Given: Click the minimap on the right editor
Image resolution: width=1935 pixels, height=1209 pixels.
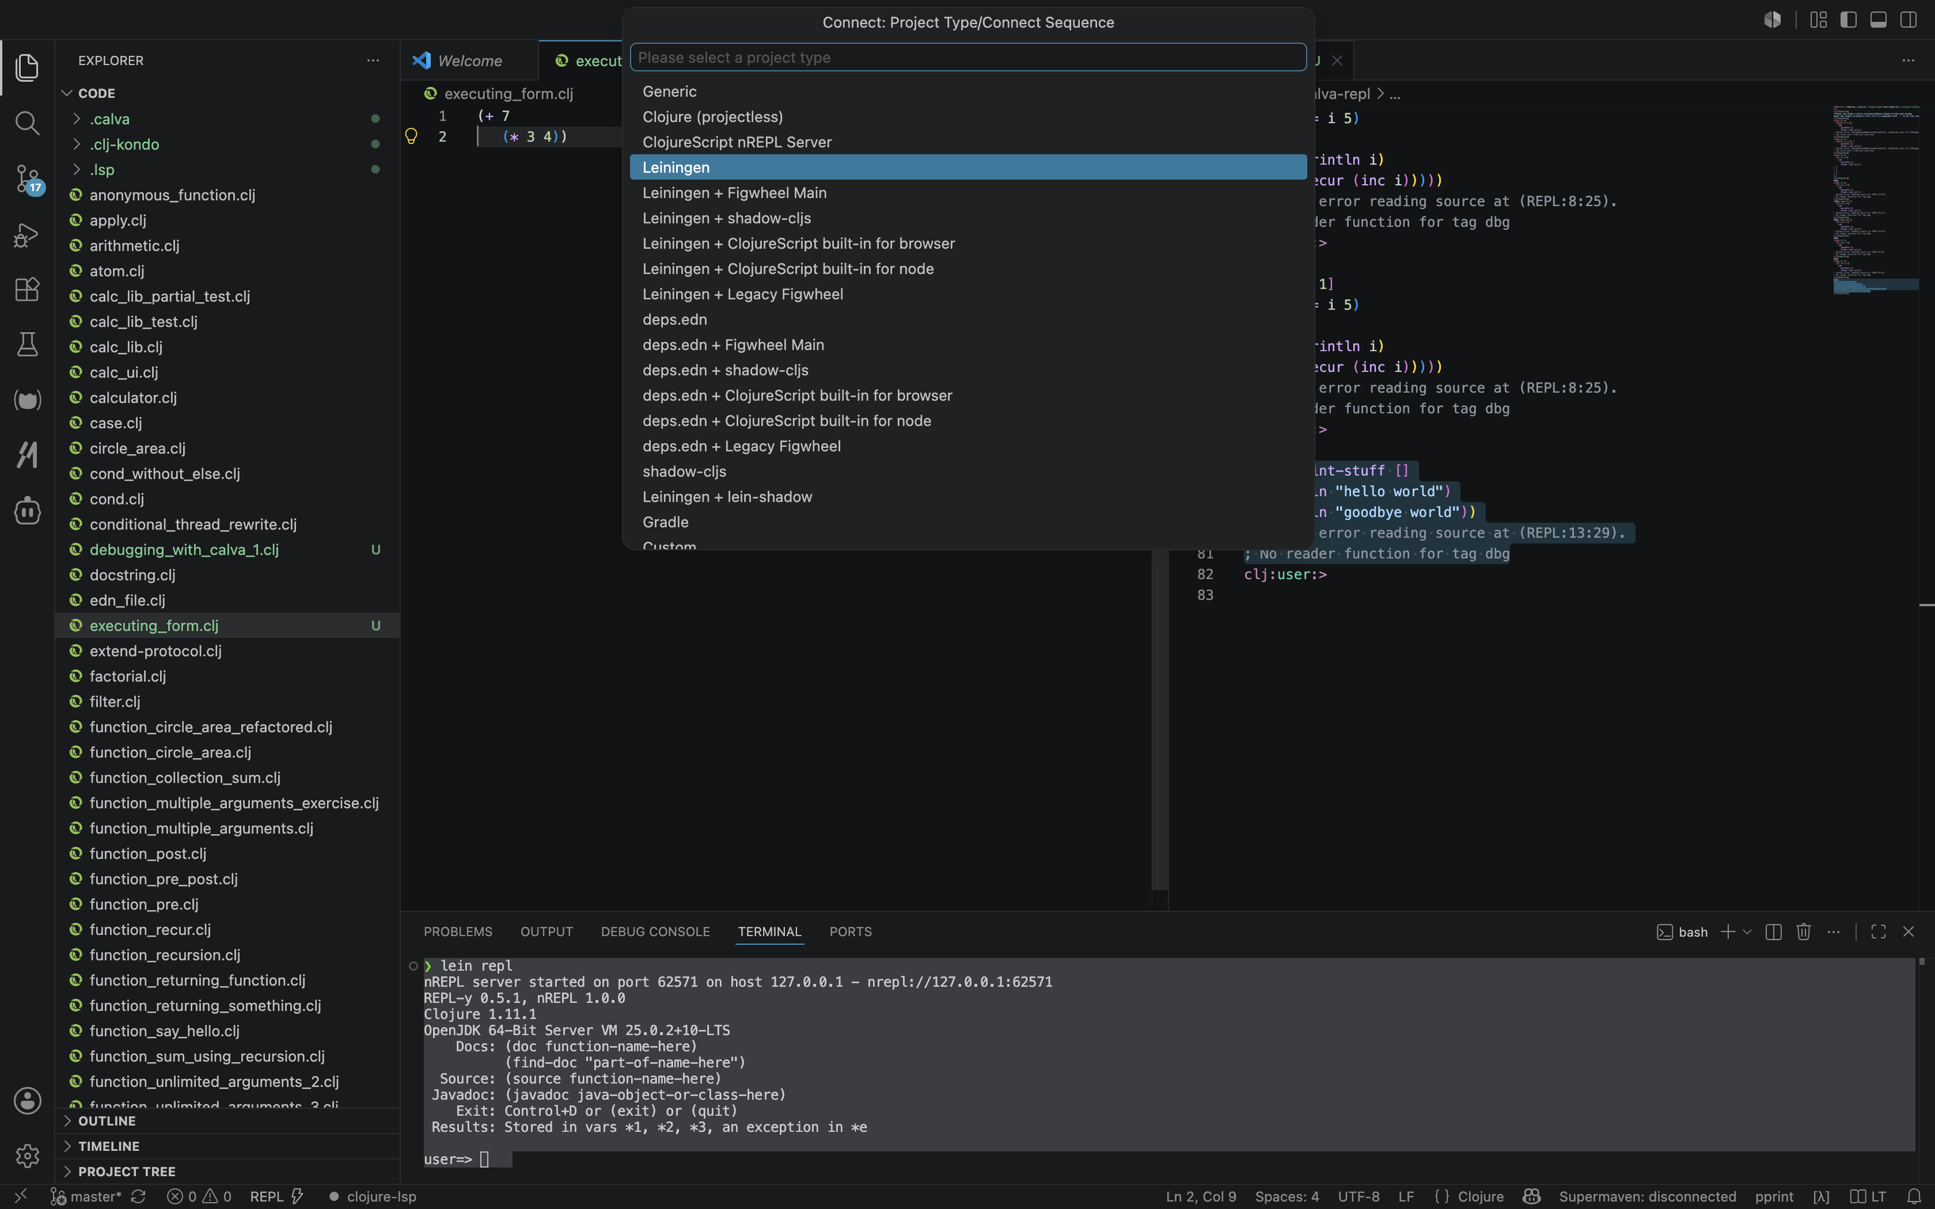Looking at the screenshot, I should coord(1875,200).
